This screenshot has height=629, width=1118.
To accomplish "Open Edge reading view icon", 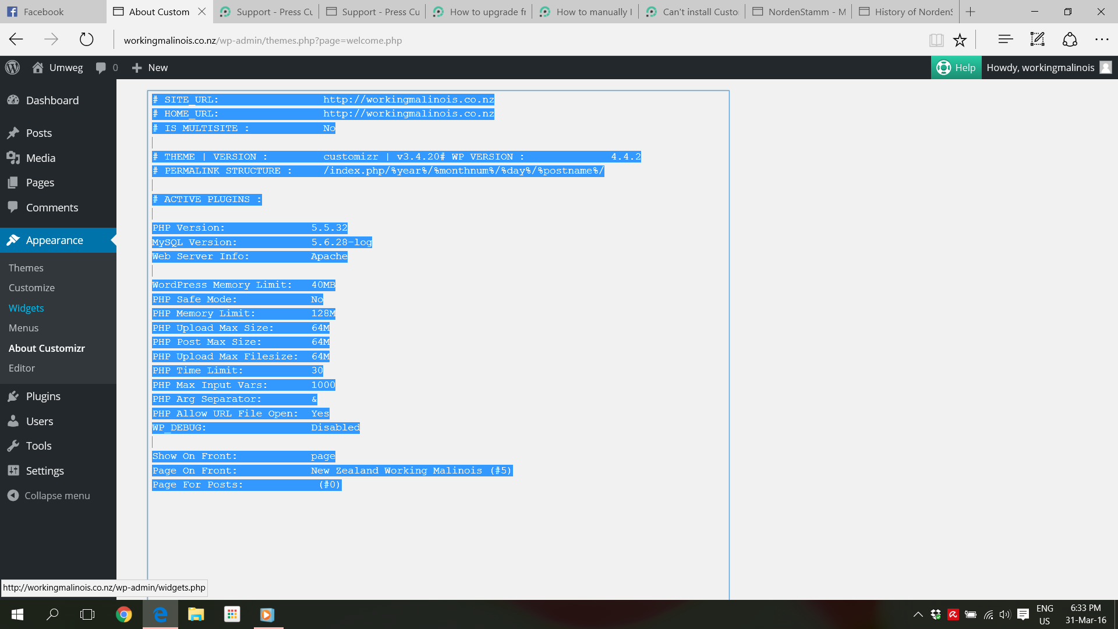I will coord(936,40).
